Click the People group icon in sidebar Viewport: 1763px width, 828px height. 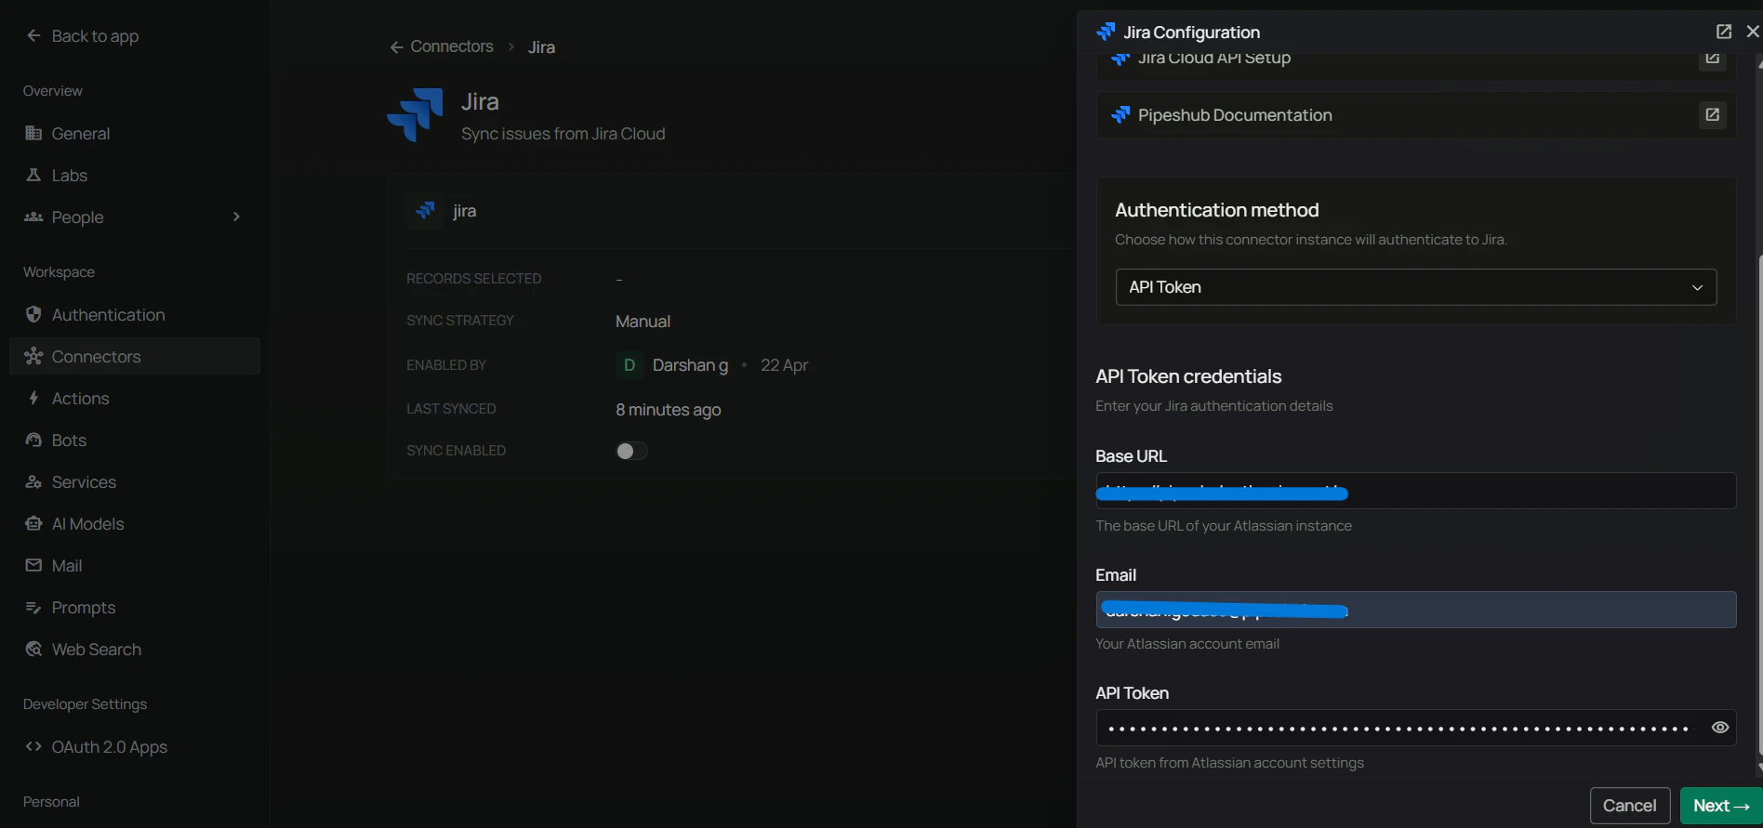point(33,217)
